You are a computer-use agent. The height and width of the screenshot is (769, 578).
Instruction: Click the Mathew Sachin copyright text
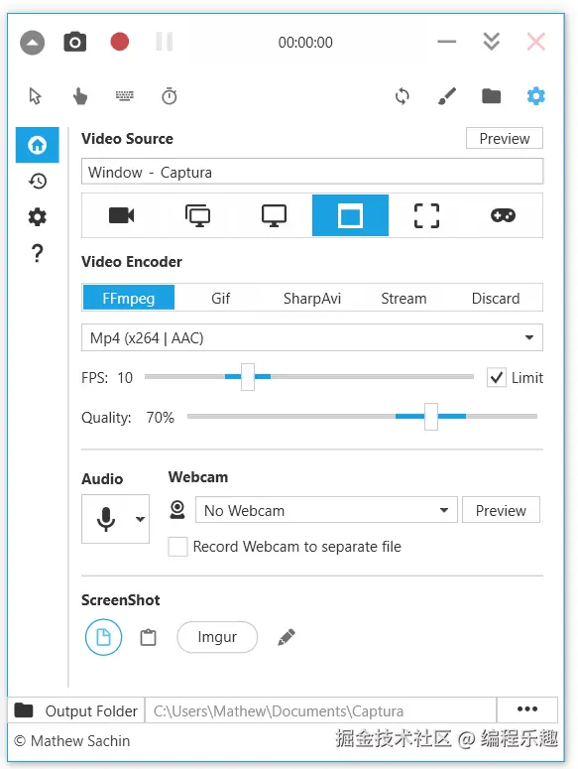[x=72, y=740]
